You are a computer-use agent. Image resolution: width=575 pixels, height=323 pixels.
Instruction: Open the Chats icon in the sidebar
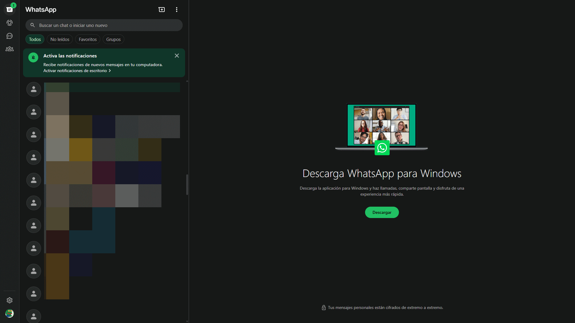[x=10, y=10]
